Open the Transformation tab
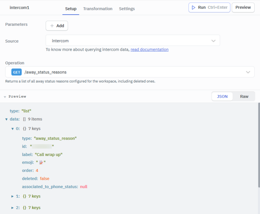This screenshot has height=214, width=260. (x=98, y=9)
